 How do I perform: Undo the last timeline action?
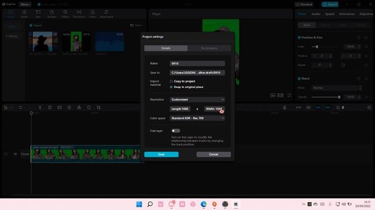[21, 107]
